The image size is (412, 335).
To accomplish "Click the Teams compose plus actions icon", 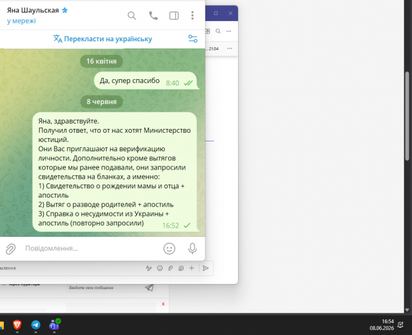I will (x=192, y=268).
